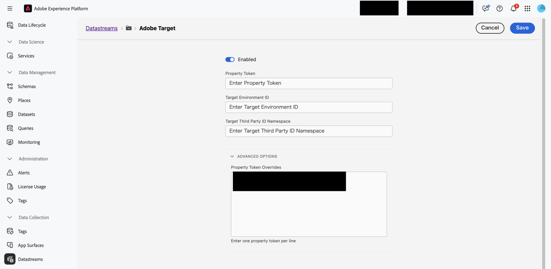Viewport: 551px width, 269px height.
Task: Click the Property Token input field
Action: click(x=309, y=83)
